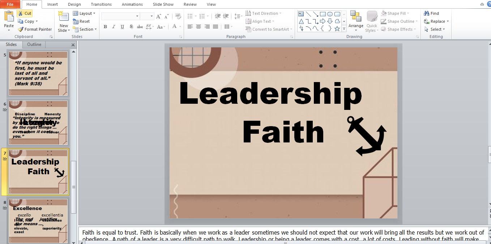
Task: Pick the Arrow line shape
Action: (x=316, y=14)
